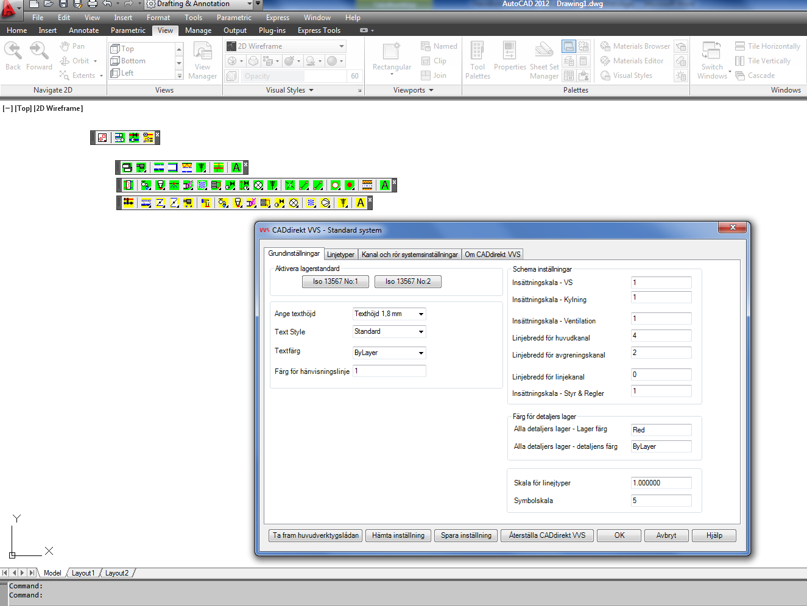
Task: Open the Properties palette
Action: [510, 56]
